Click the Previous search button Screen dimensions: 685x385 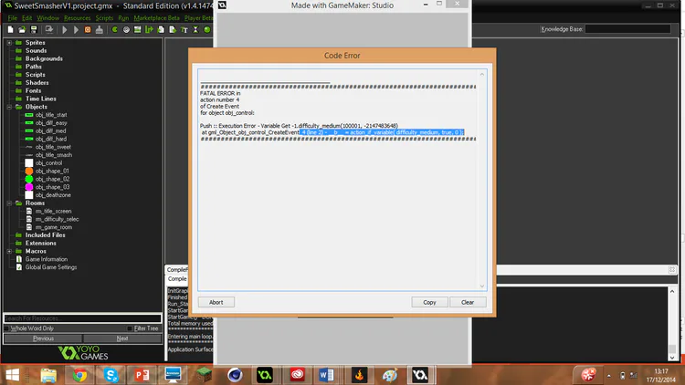[43, 338]
